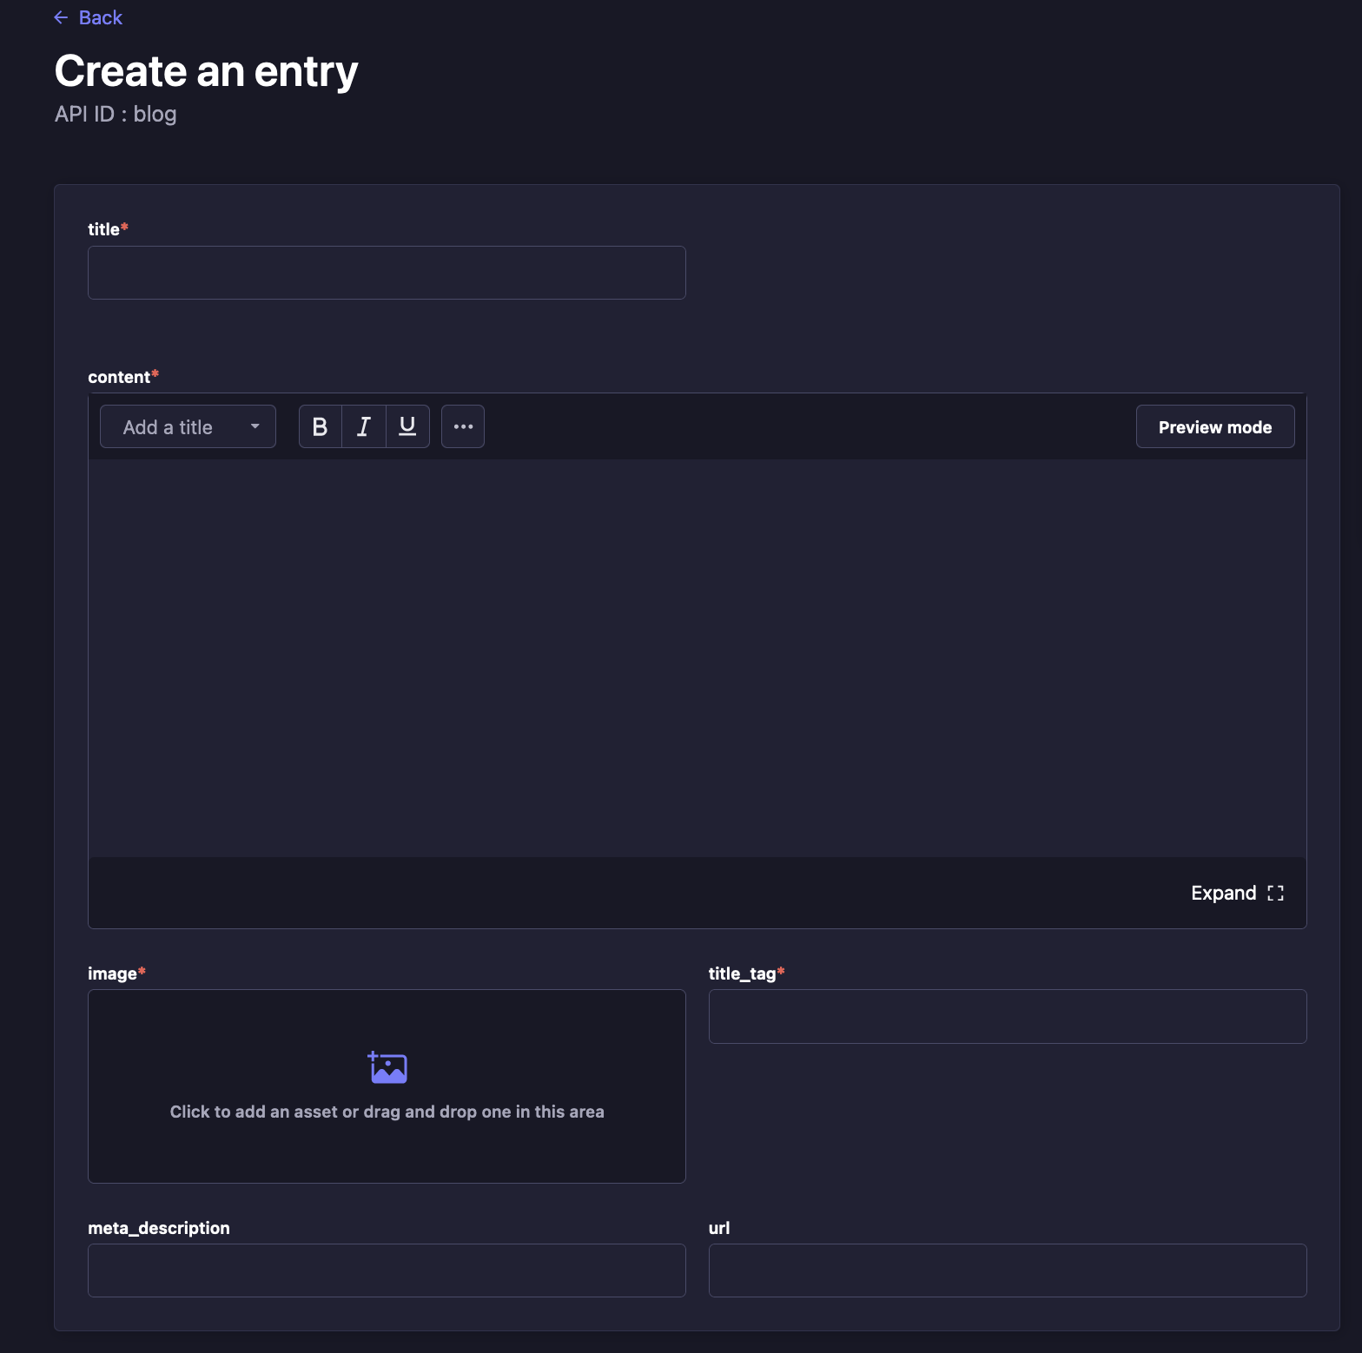The image size is (1362, 1353).
Task: Expand the heading selector chevron
Action: 255,426
